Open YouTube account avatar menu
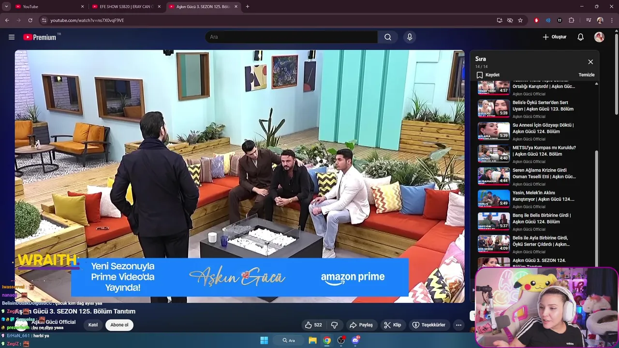 pyautogui.click(x=599, y=37)
